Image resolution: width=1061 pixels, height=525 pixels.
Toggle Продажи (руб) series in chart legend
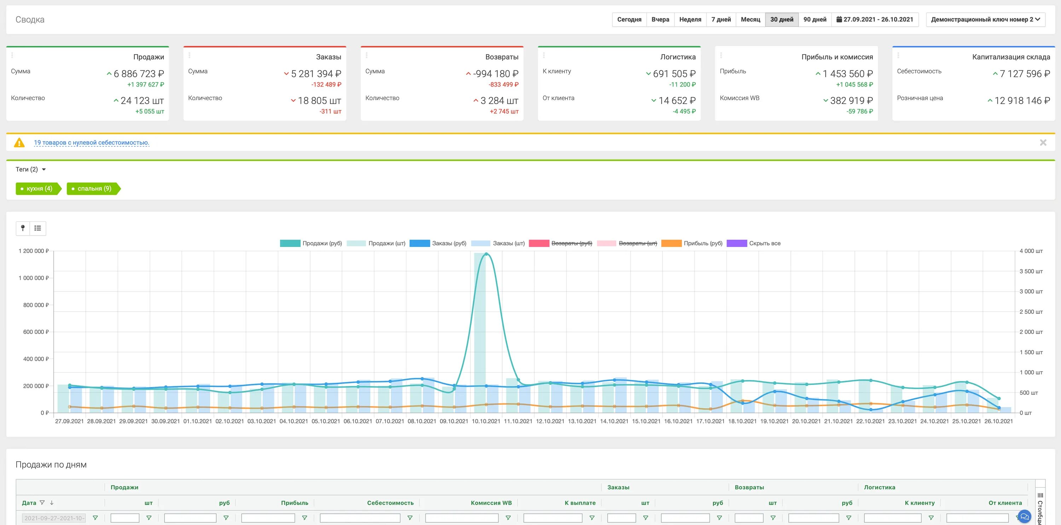(x=311, y=243)
